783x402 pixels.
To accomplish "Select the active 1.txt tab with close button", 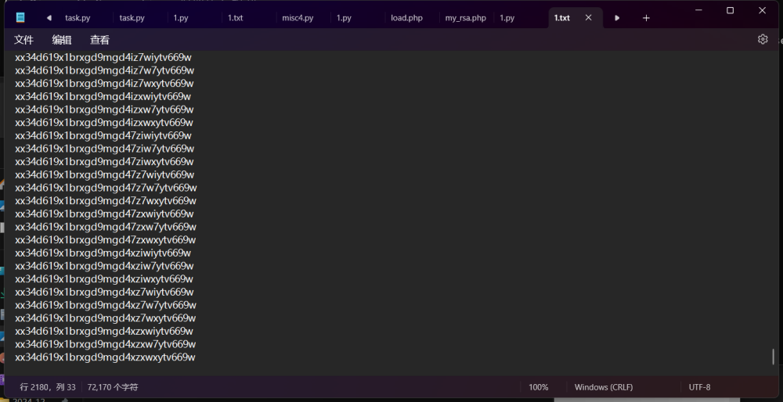I will [574, 18].
